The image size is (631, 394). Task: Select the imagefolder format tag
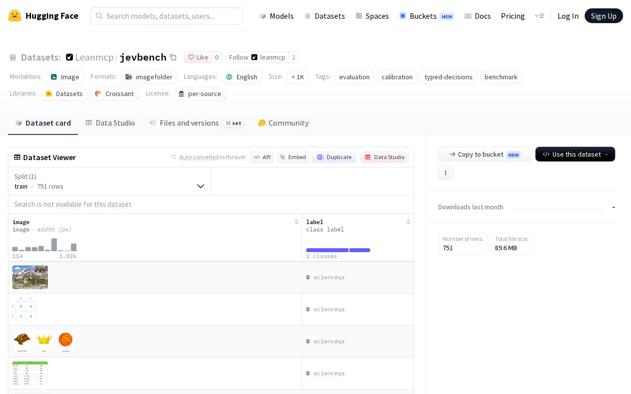coord(149,77)
